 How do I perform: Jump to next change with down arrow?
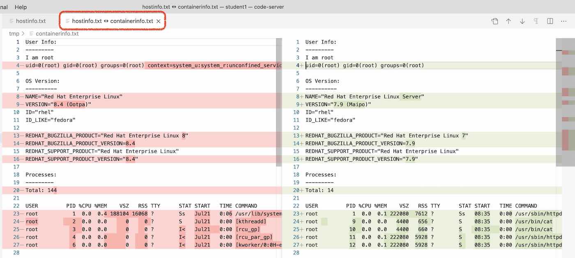[x=522, y=21]
